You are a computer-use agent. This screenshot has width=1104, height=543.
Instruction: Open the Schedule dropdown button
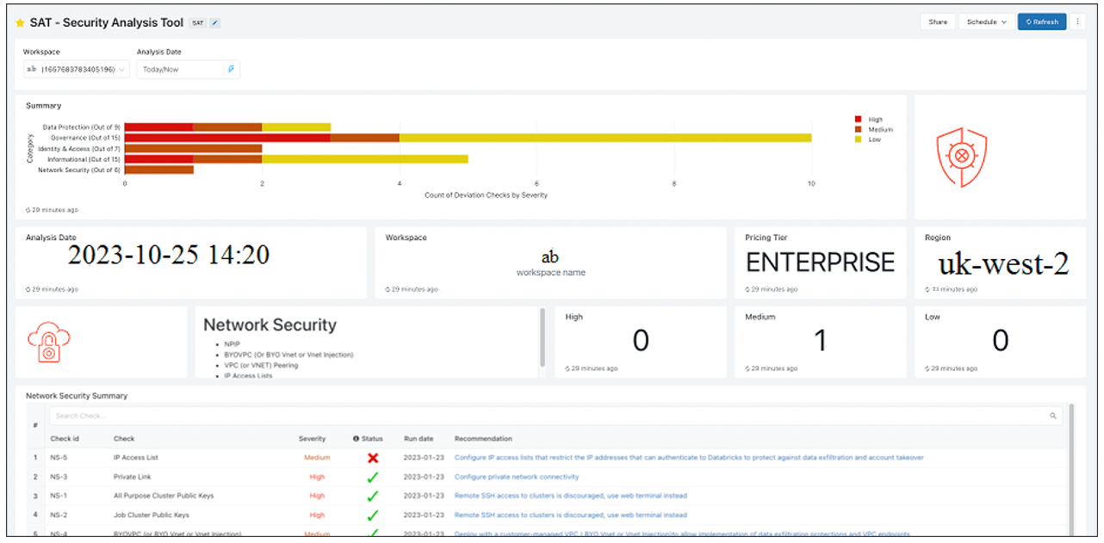(986, 22)
